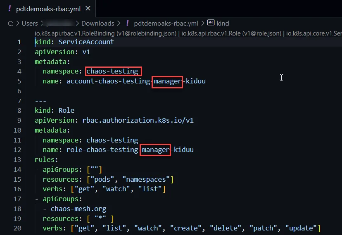Screen dimensions: 342x235
Task: Open the Users breadcrumb segment
Action: coord(30,23)
